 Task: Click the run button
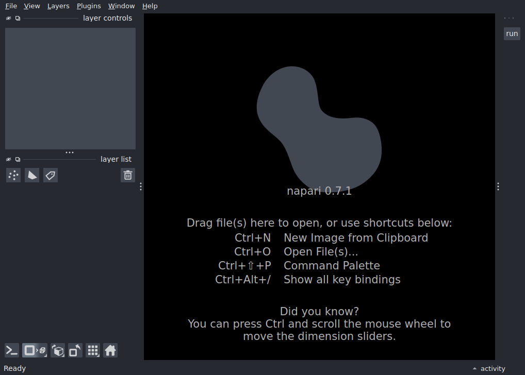512,34
